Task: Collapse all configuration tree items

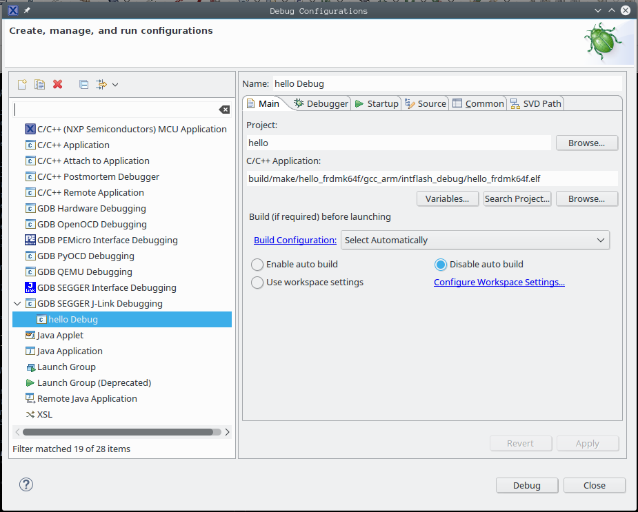Action: point(83,84)
